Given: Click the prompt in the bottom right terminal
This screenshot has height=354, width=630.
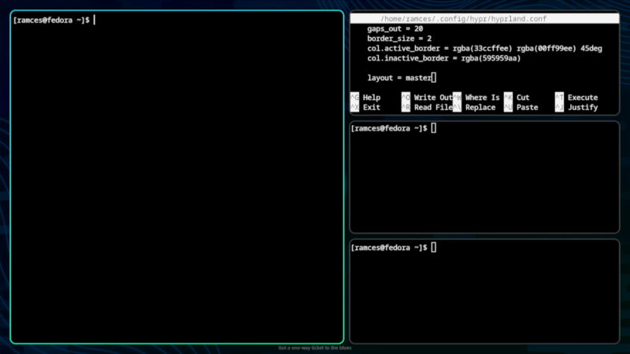Looking at the screenshot, I should tap(389, 248).
